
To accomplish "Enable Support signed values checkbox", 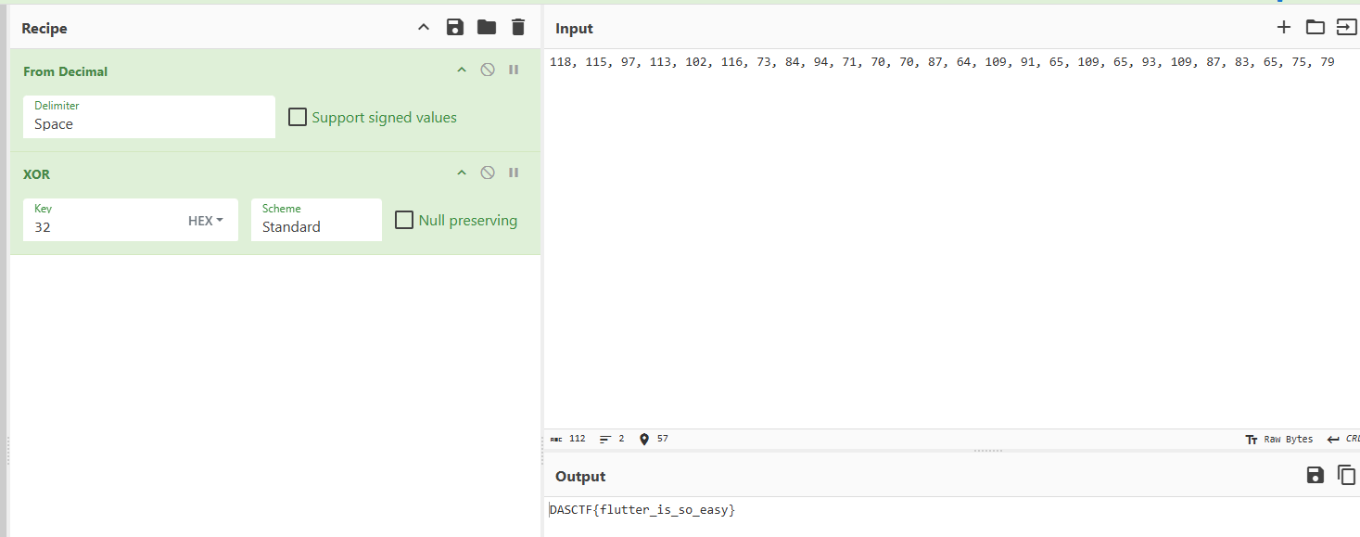I will (x=298, y=117).
